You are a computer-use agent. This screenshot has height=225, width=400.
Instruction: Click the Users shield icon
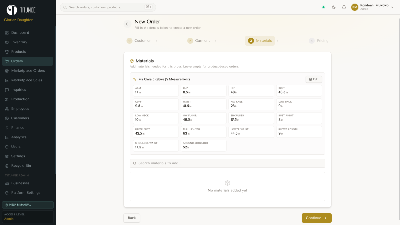click(7, 147)
